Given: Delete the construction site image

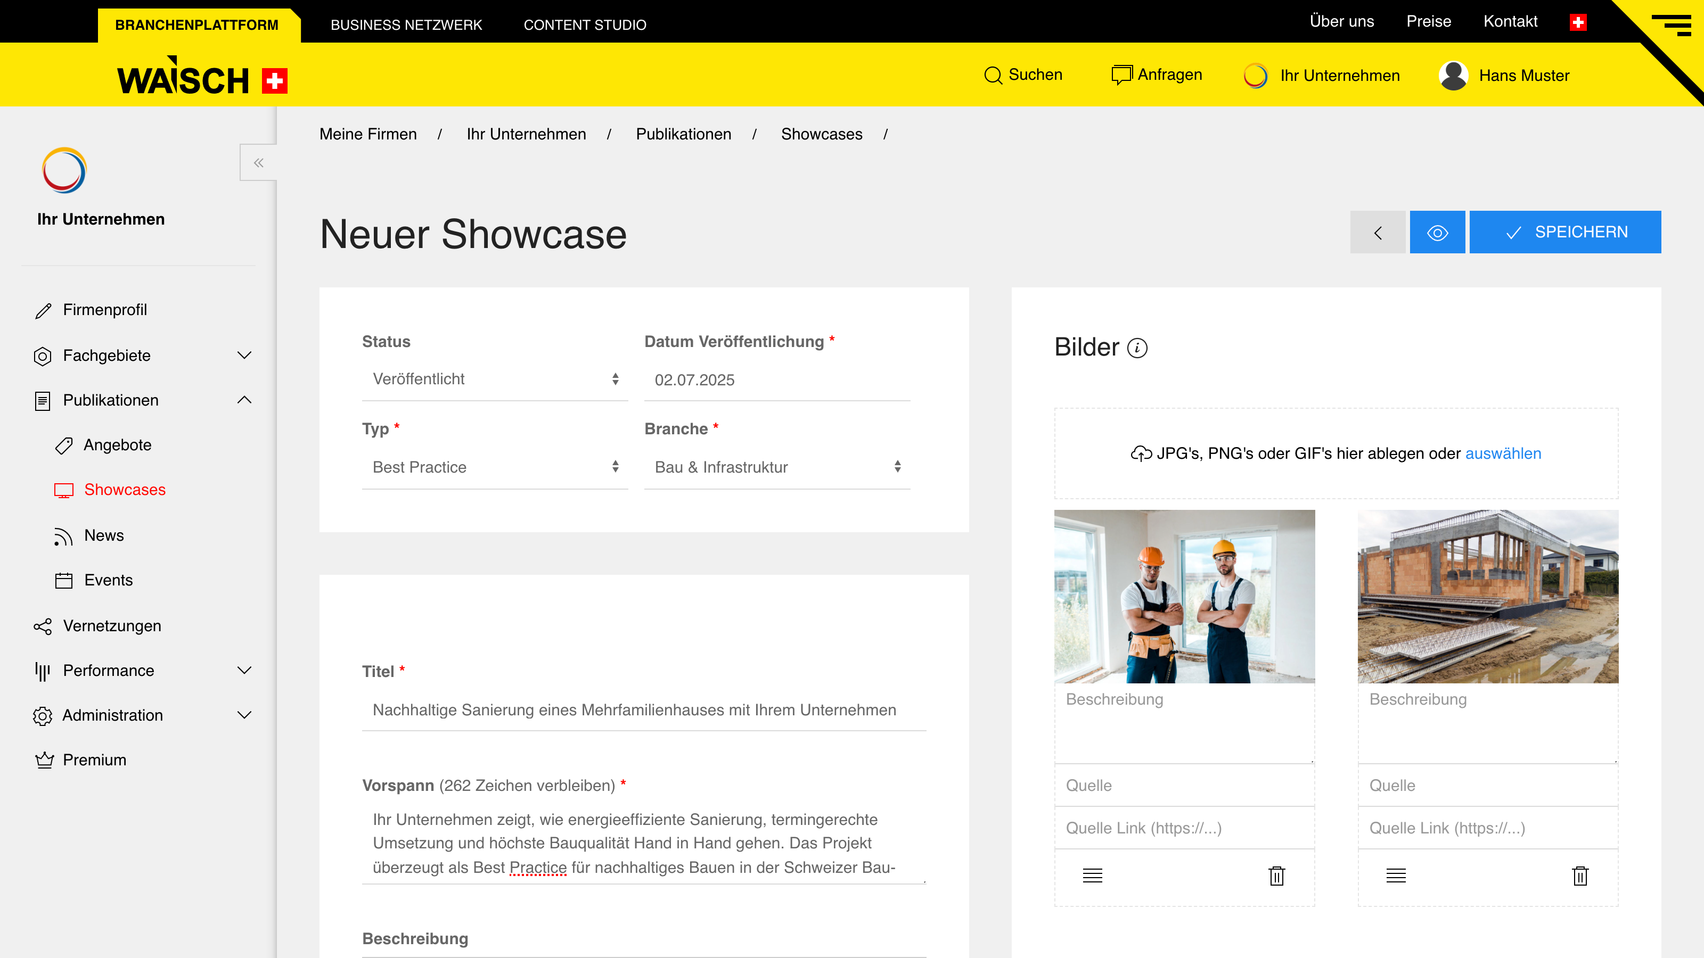Looking at the screenshot, I should point(1580,876).
